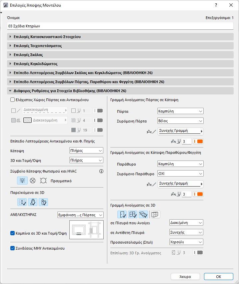Open σε Πλευρά που Ανοίγει dropdown
This screenshot has width=239, height=284.
click(x=186, y=223)
